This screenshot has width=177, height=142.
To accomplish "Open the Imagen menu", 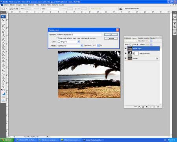I will (x=19, y=5).
